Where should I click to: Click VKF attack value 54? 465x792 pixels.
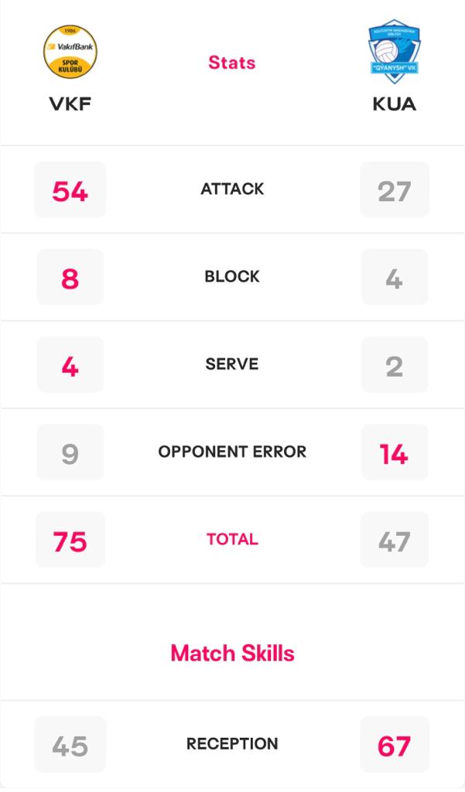point(70,190)
